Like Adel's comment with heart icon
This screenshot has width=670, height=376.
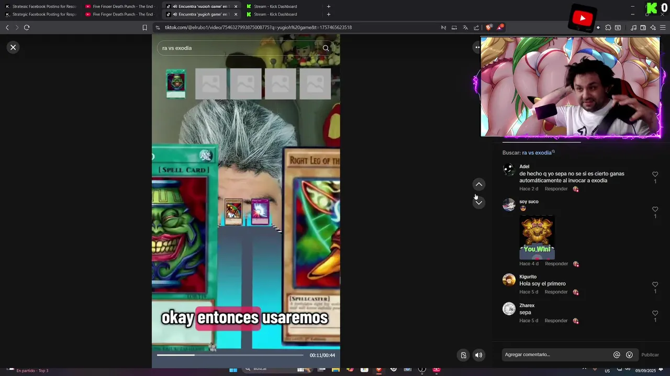click(x=655, y=174)
